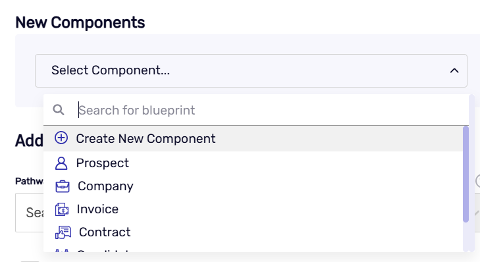Click the Contract thumbs-up icon
The width and height of the screenshot is (480, 262).
tap(63, 232)
